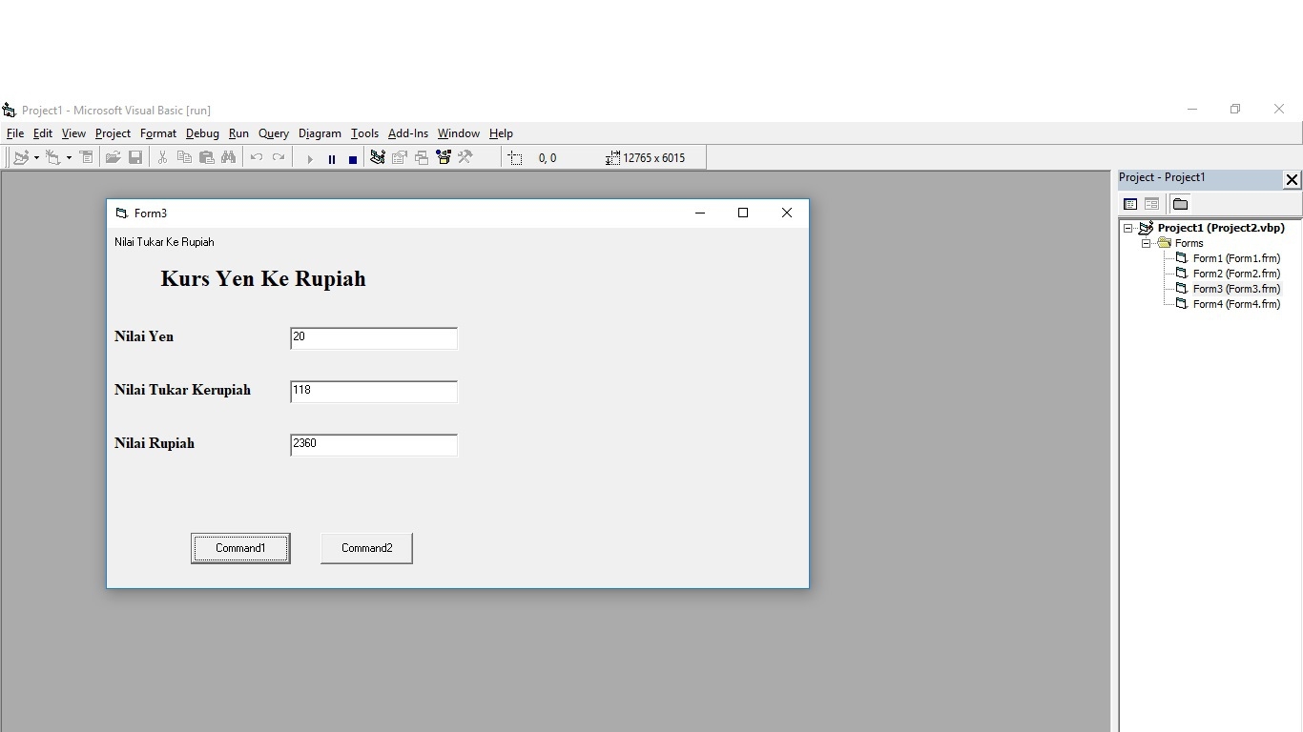Viewport: 1303px width, 732px height.
Task: Toggle the Folders view in Project Explorer
Action: [1180, 203]
